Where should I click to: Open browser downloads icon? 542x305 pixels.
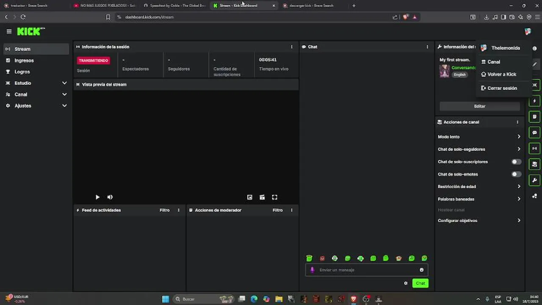(x=486, y=17)
